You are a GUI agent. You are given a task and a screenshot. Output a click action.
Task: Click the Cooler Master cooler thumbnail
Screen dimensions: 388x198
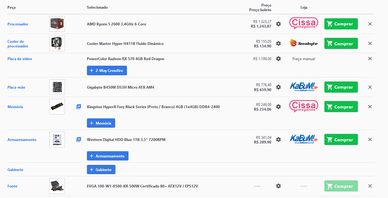pos(57,43)
